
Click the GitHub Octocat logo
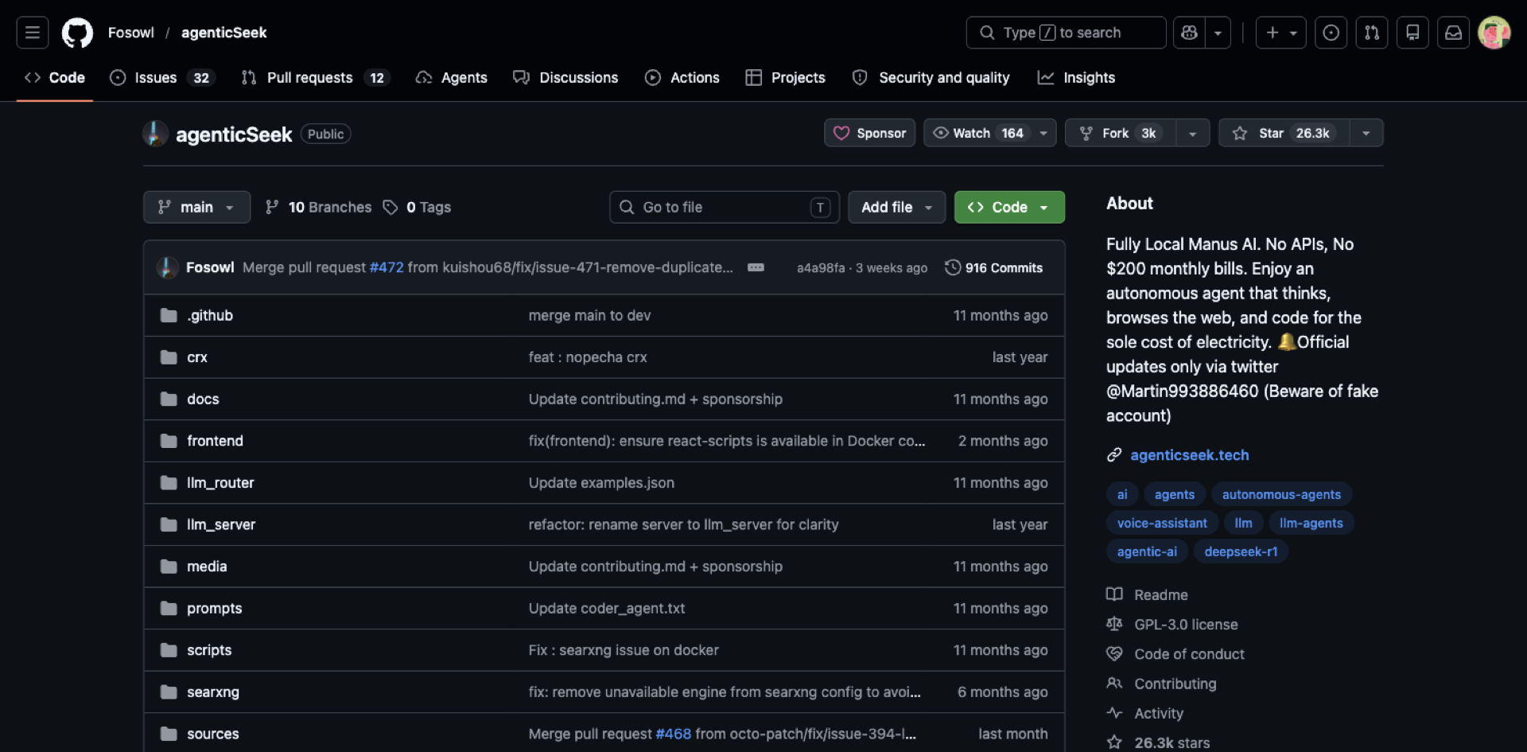[77, 33]
